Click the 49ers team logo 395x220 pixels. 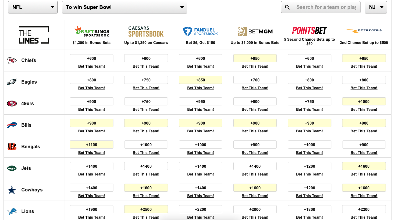pos(12,104)
